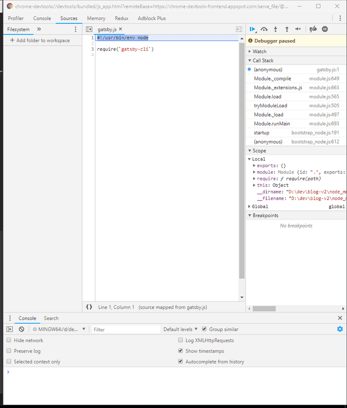
Task: Step into next function call
Action: [x=275, y=29]
